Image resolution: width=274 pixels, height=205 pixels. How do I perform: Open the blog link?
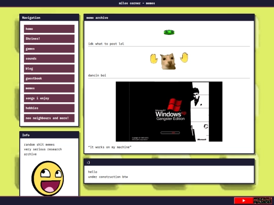coord(49,68)
